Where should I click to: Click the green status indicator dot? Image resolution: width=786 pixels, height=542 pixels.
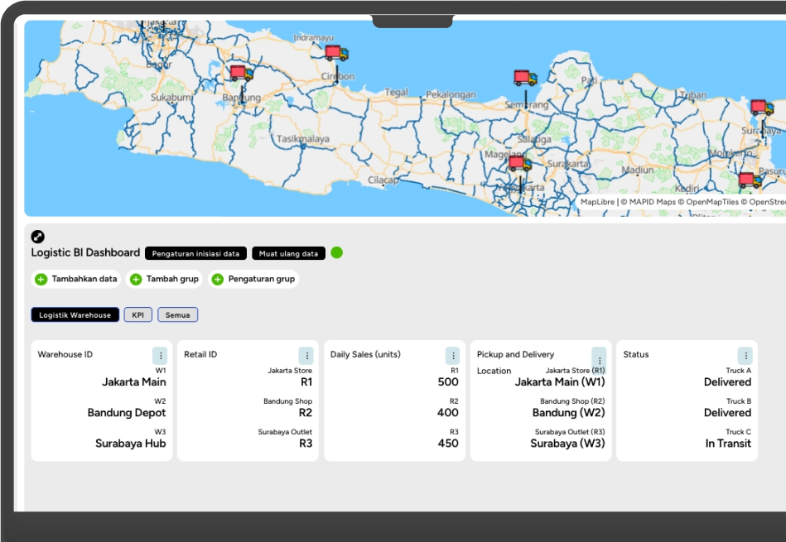point(337,252)
